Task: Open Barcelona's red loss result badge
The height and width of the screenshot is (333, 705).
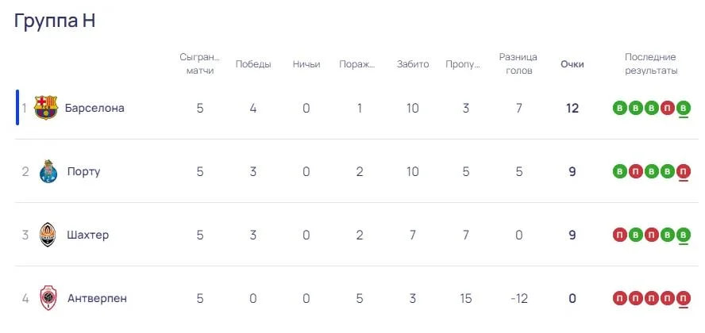Action: pos(668,108)
